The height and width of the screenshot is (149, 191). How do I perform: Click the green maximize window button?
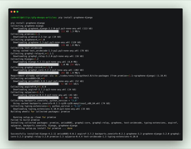pos(18,12)
